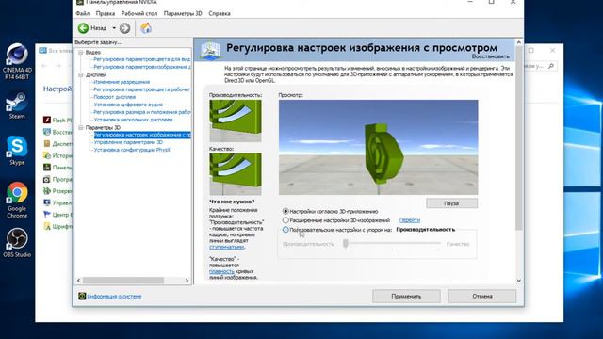Click the Пауза button

point(451,203)
